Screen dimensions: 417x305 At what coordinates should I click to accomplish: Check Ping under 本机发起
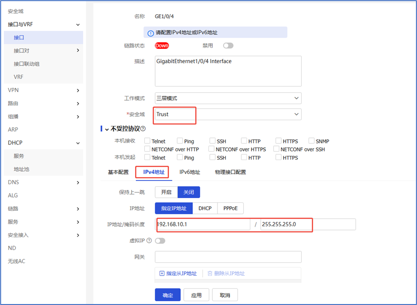(180, 157)
